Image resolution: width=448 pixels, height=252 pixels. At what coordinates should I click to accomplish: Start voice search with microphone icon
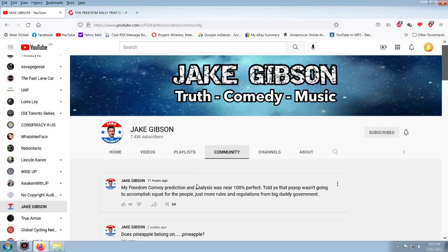(313, 47)
